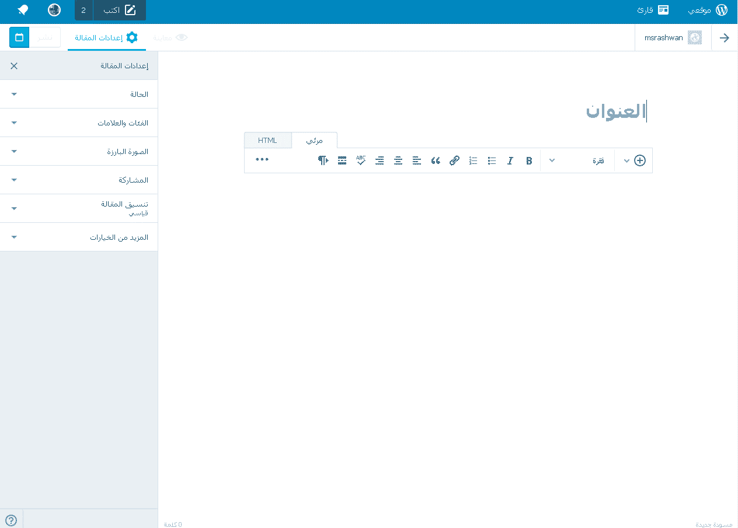
Task: Open the add media inserter (+)
Action: pyautogui.click(x=639, y=160)
